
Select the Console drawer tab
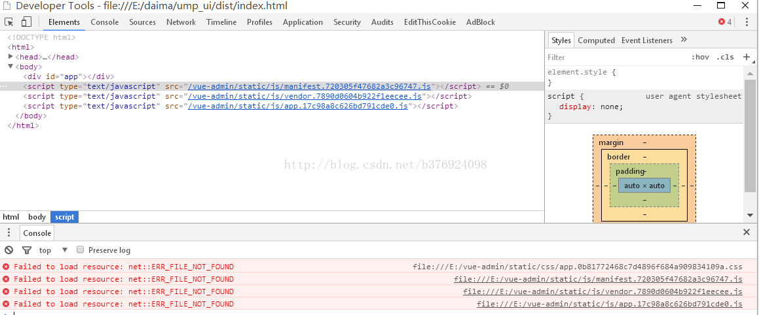point(37,233)
